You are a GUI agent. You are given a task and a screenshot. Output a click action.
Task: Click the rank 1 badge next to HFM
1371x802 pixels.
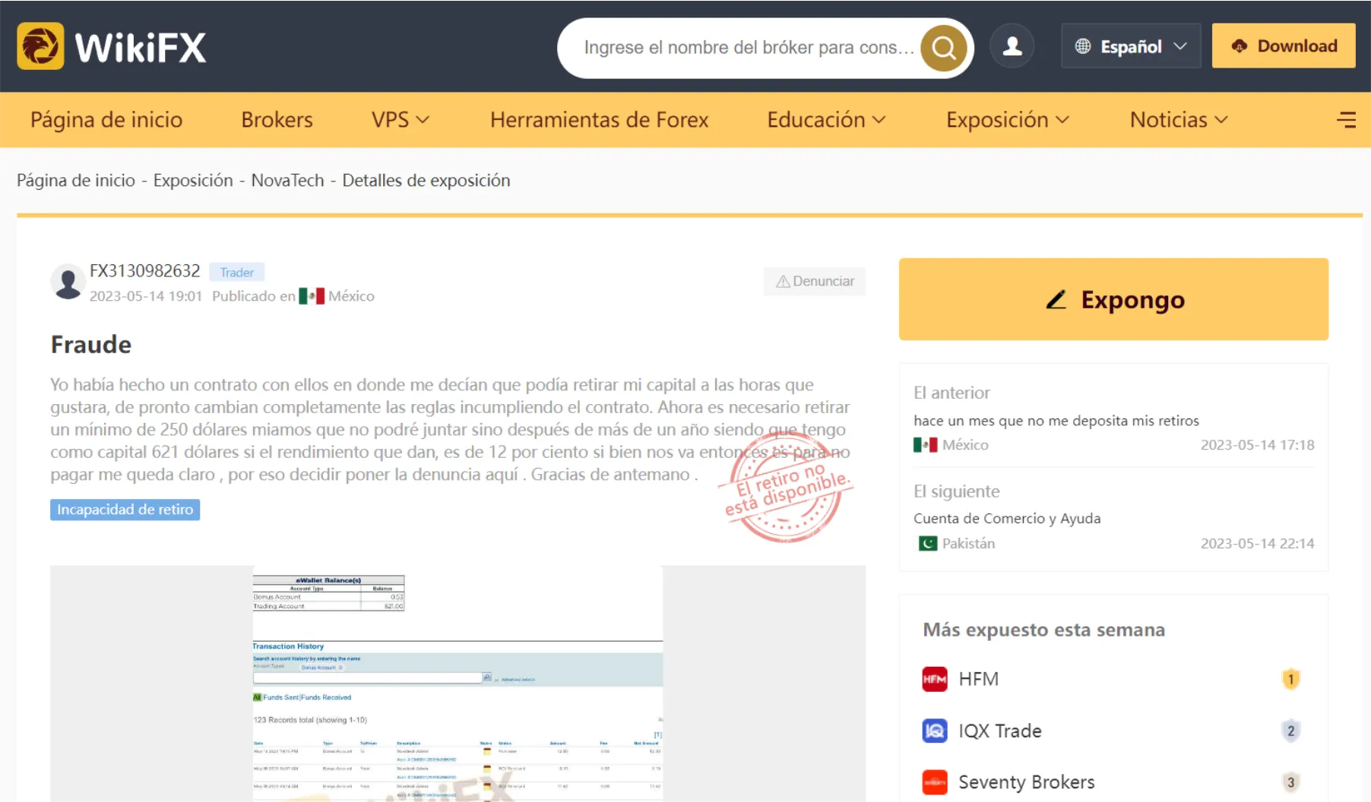coord(1290,679)
